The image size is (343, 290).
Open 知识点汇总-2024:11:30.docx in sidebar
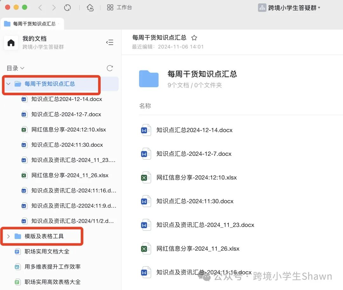67,145
